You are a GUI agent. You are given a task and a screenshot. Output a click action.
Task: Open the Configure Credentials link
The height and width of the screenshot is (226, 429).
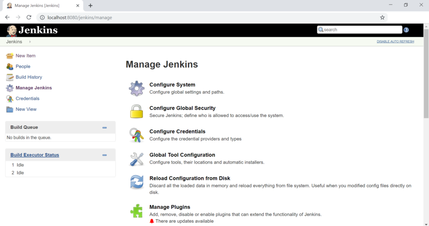(x=177, y=132)
